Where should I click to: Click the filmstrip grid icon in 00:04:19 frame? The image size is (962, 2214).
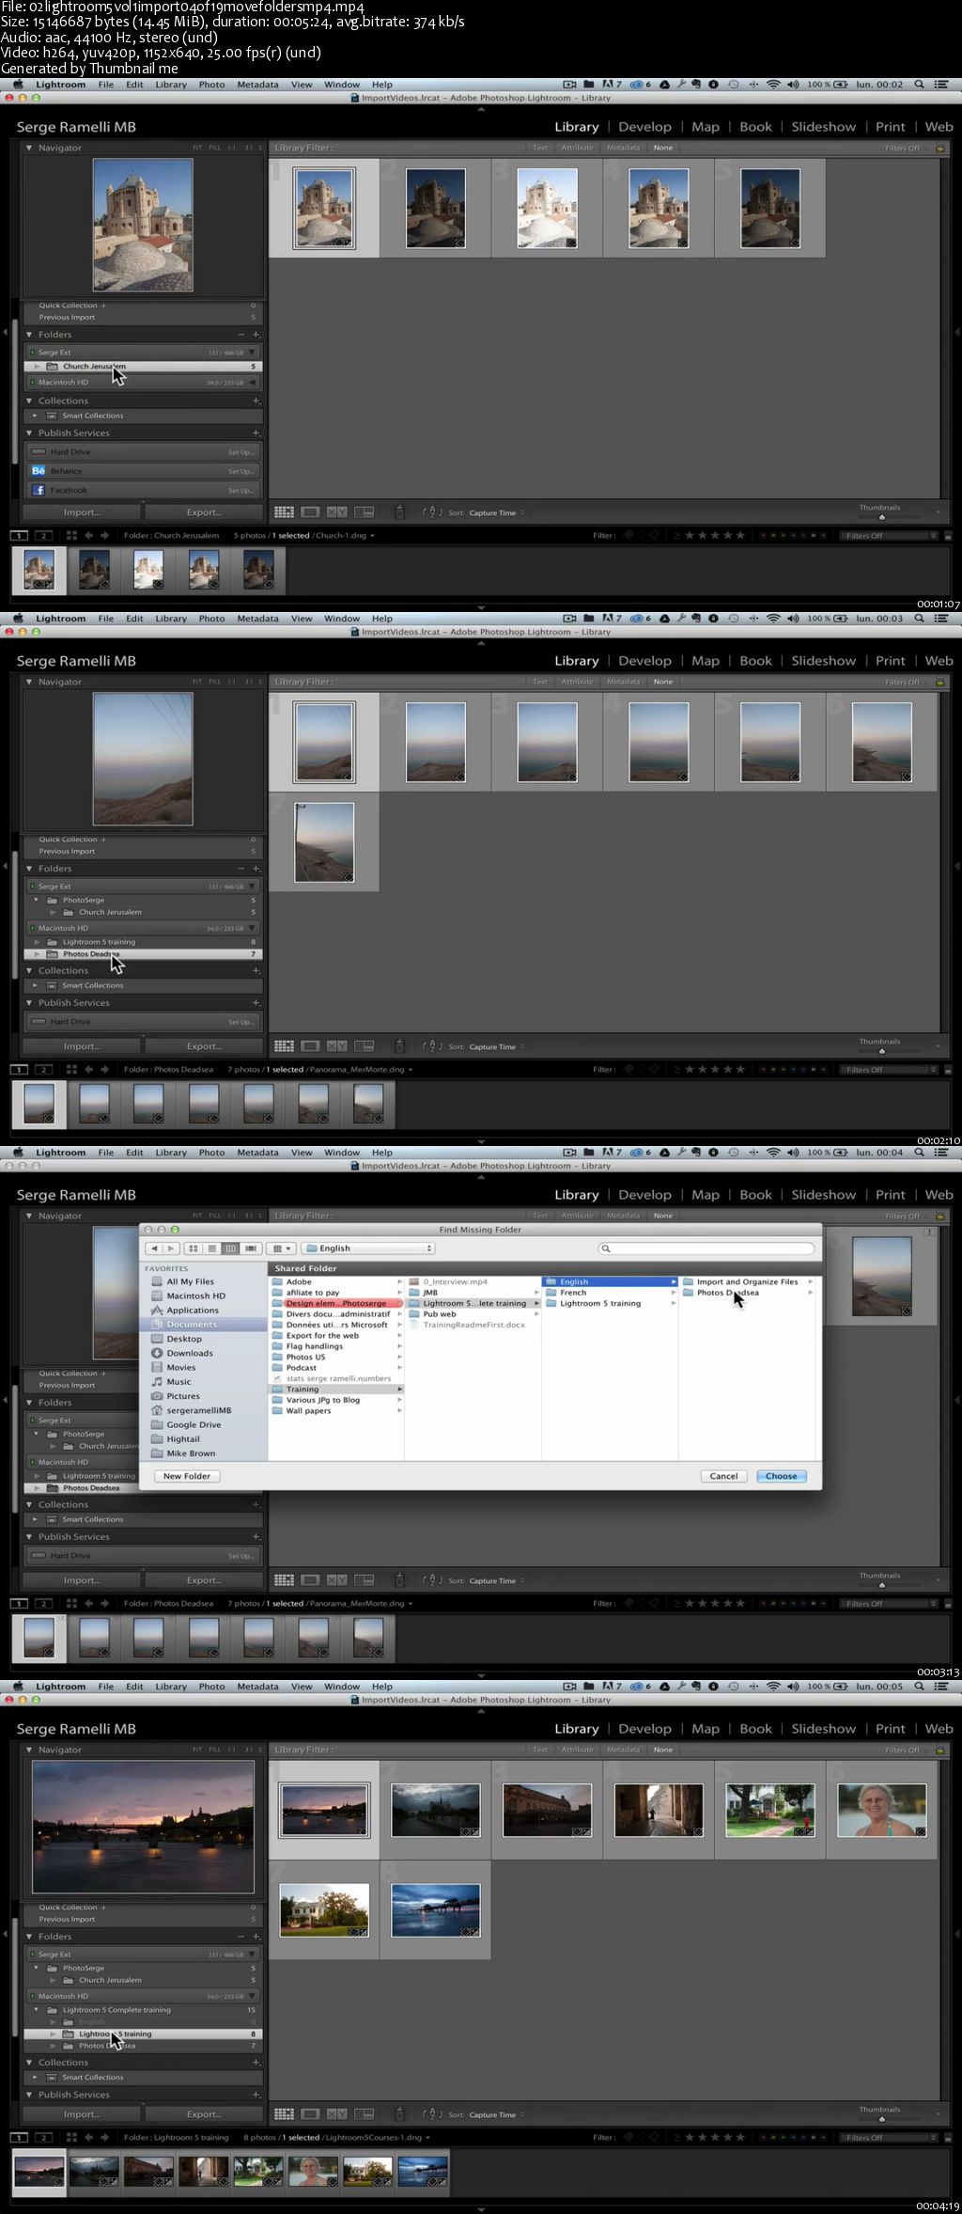[71, 2137]
